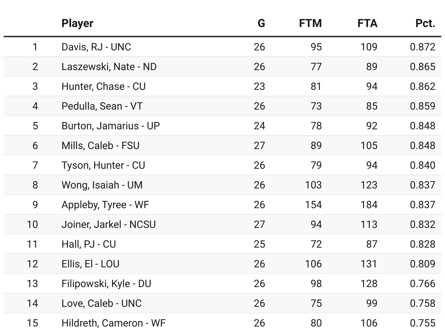The image size is (445, 336).
Task: Click Ellis, El - LOU name
Action: [90, 264]
